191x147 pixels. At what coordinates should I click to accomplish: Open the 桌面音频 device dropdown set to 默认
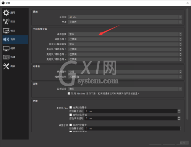click(125, 34)
